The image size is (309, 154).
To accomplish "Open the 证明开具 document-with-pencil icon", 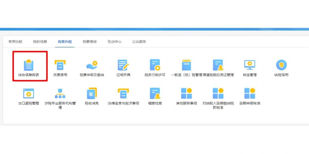I will tap(123, 65).
